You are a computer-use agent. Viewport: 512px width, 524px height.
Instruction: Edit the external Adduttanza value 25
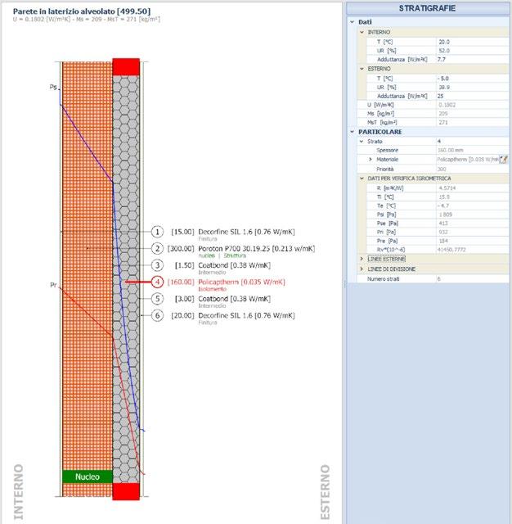[x=473, y=96]
